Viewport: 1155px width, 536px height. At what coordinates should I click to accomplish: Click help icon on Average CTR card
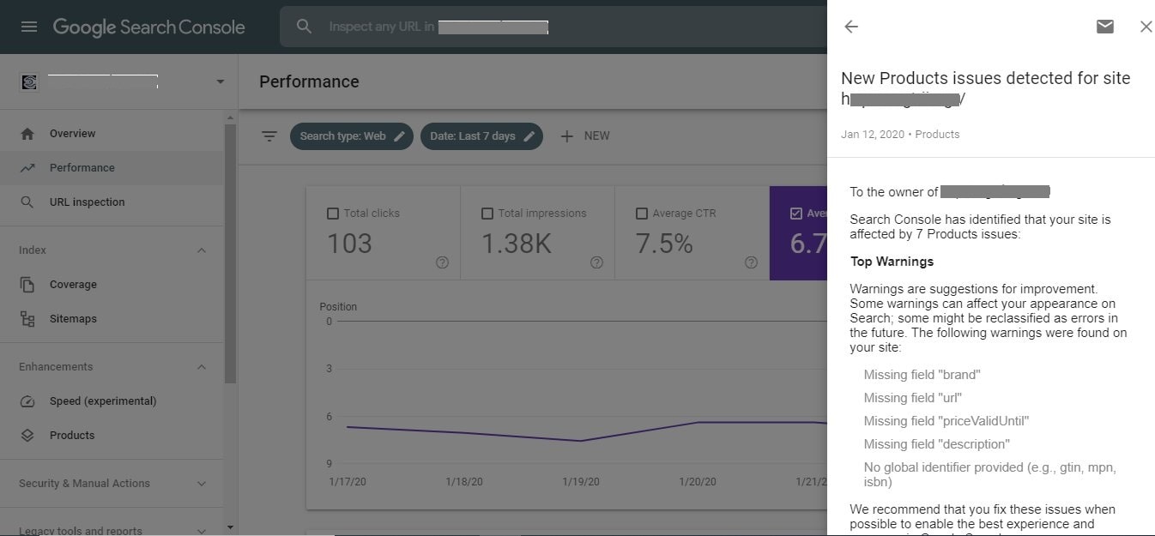tap(751, 262)
